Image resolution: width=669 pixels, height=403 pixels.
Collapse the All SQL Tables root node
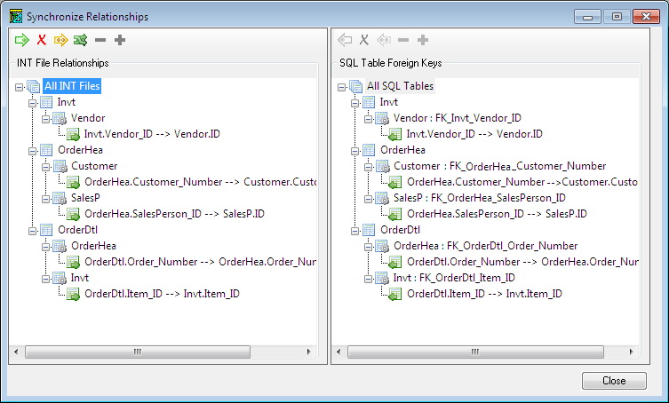343,87
